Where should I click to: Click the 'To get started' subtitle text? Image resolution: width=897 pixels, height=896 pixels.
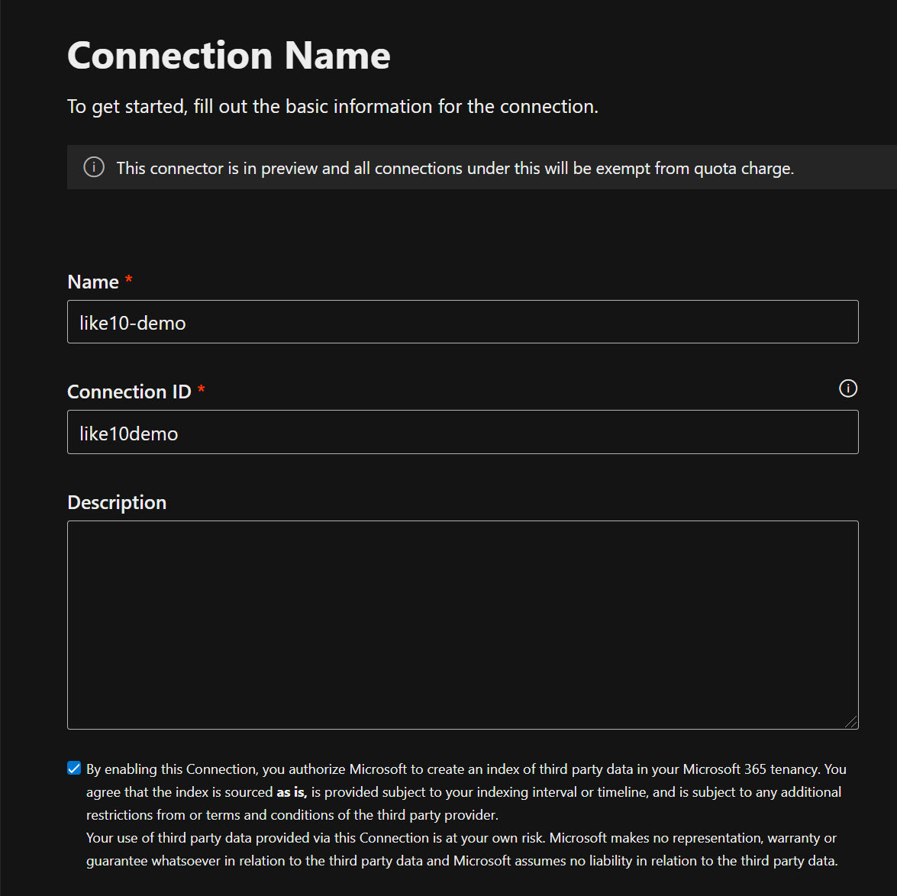(x=332, y=106)
